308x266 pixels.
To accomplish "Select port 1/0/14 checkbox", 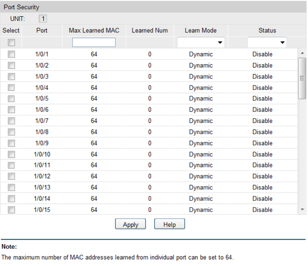I will pos(11,199).
